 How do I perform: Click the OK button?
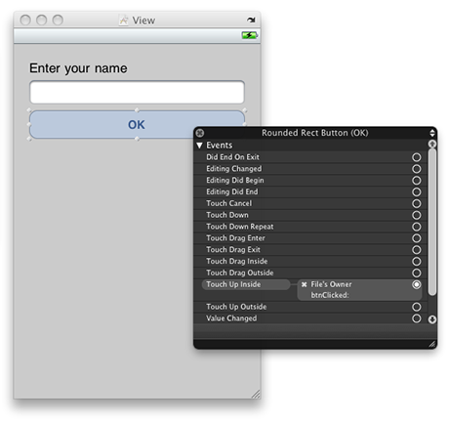pos(137,125)
